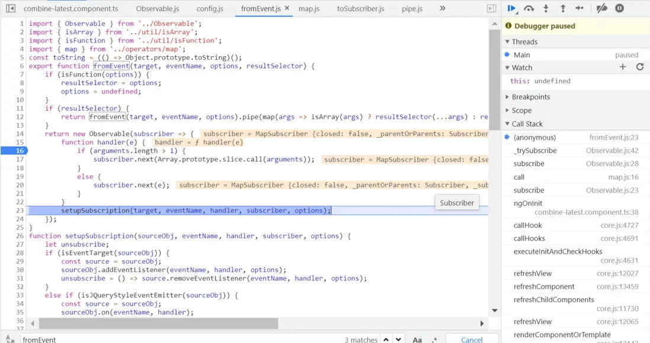Refresh watch expressions

640,67
